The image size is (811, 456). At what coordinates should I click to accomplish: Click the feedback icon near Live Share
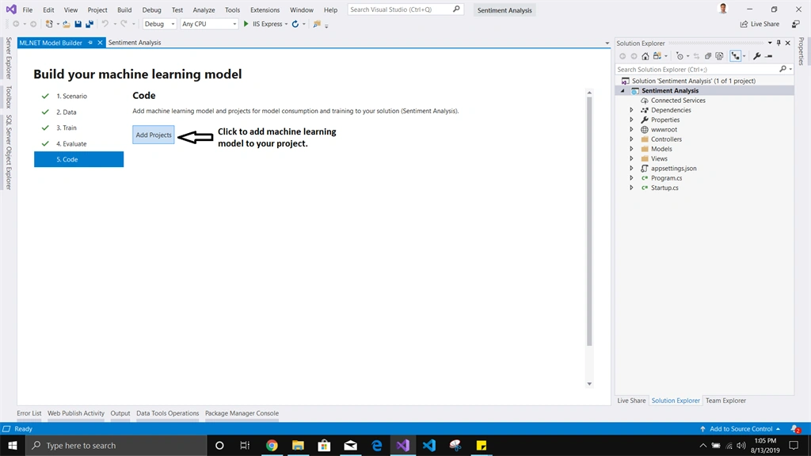pyautogui.click(x=795, y=24)
